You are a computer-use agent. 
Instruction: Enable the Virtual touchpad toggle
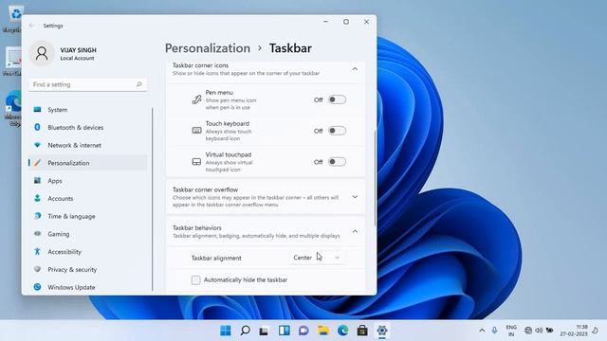point(337,162)
